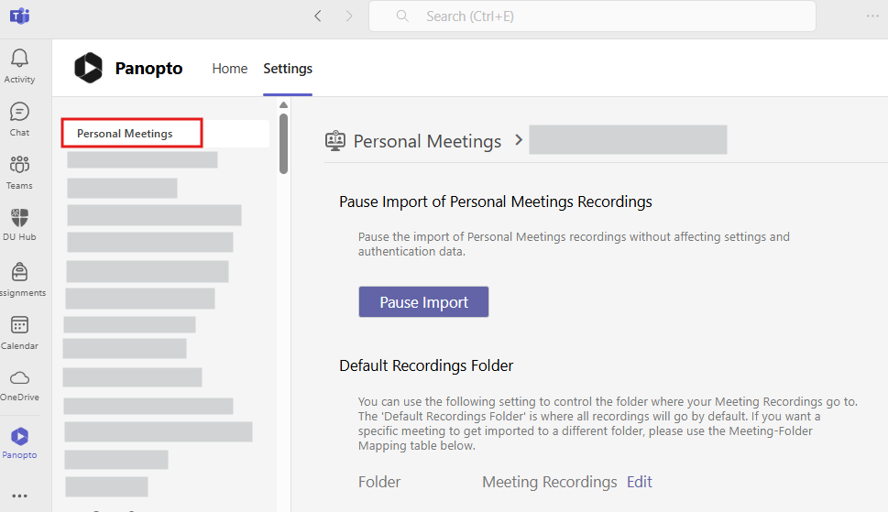Open the Assignments backpack icon

coord(19,272)
